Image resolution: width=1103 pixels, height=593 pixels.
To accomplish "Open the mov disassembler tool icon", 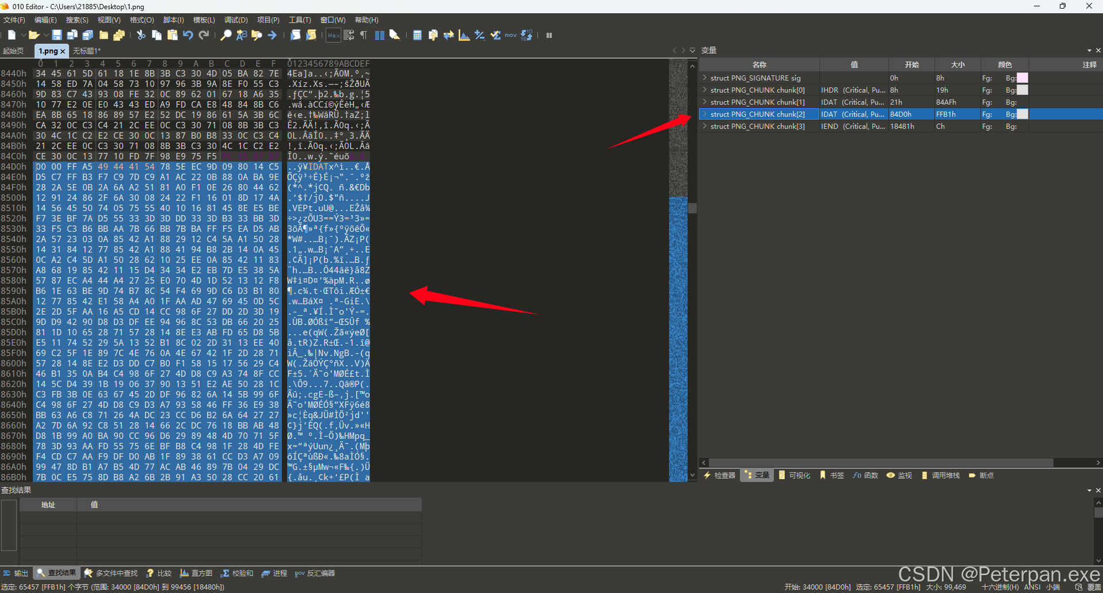I will pos(510,35).
